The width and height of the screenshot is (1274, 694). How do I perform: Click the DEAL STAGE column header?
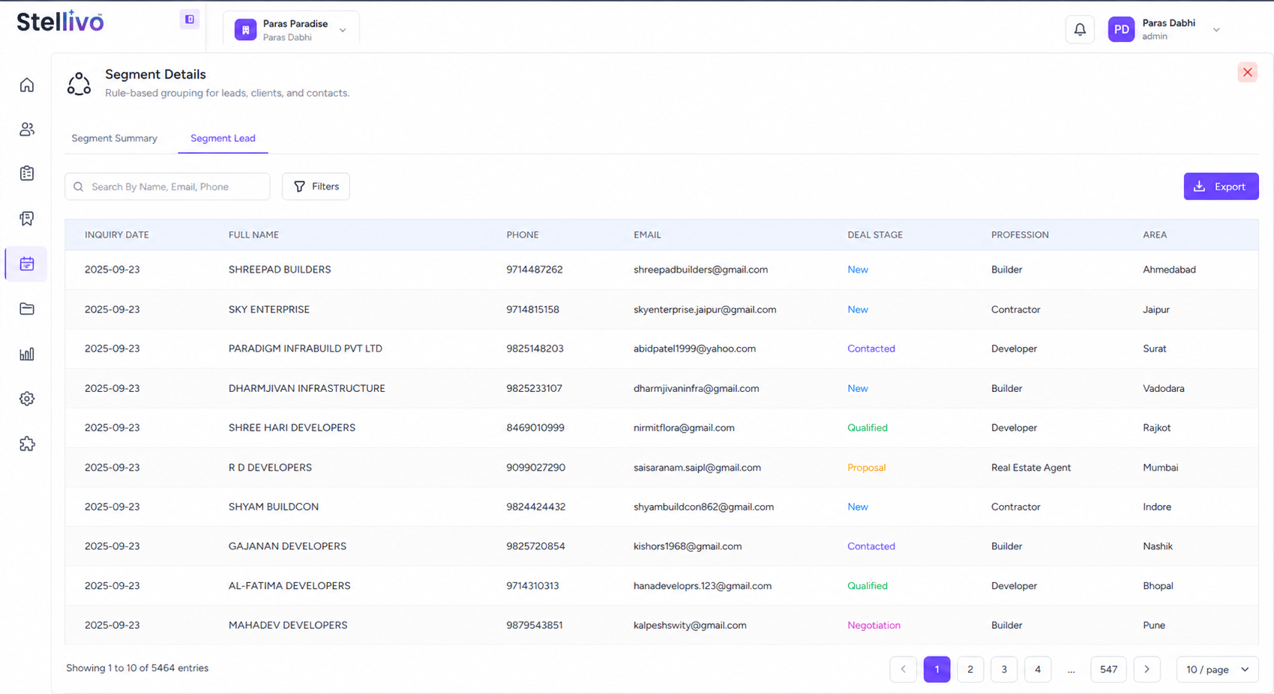point(875,235)
